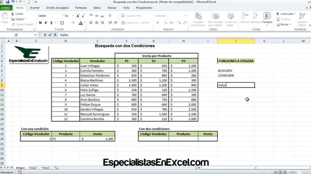Click cell containing COINCIDIR

pos(236,75)
